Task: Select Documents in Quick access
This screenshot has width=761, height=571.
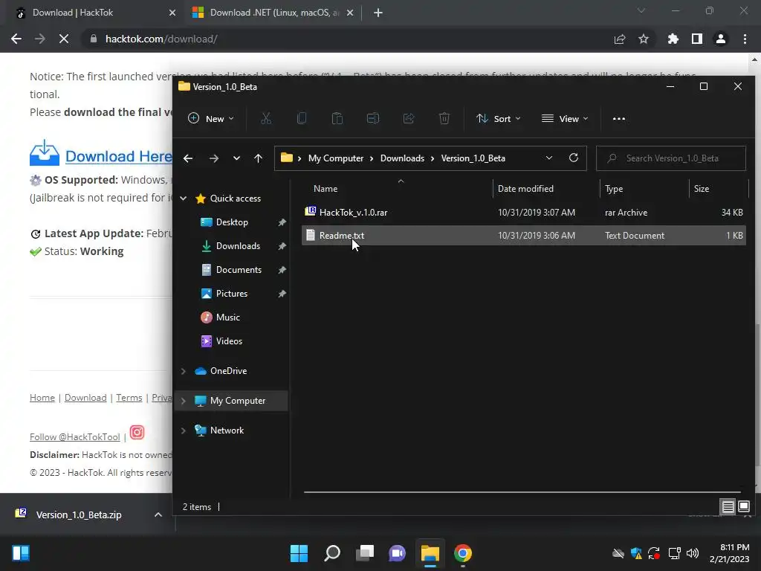Action: tap(239, 270)
